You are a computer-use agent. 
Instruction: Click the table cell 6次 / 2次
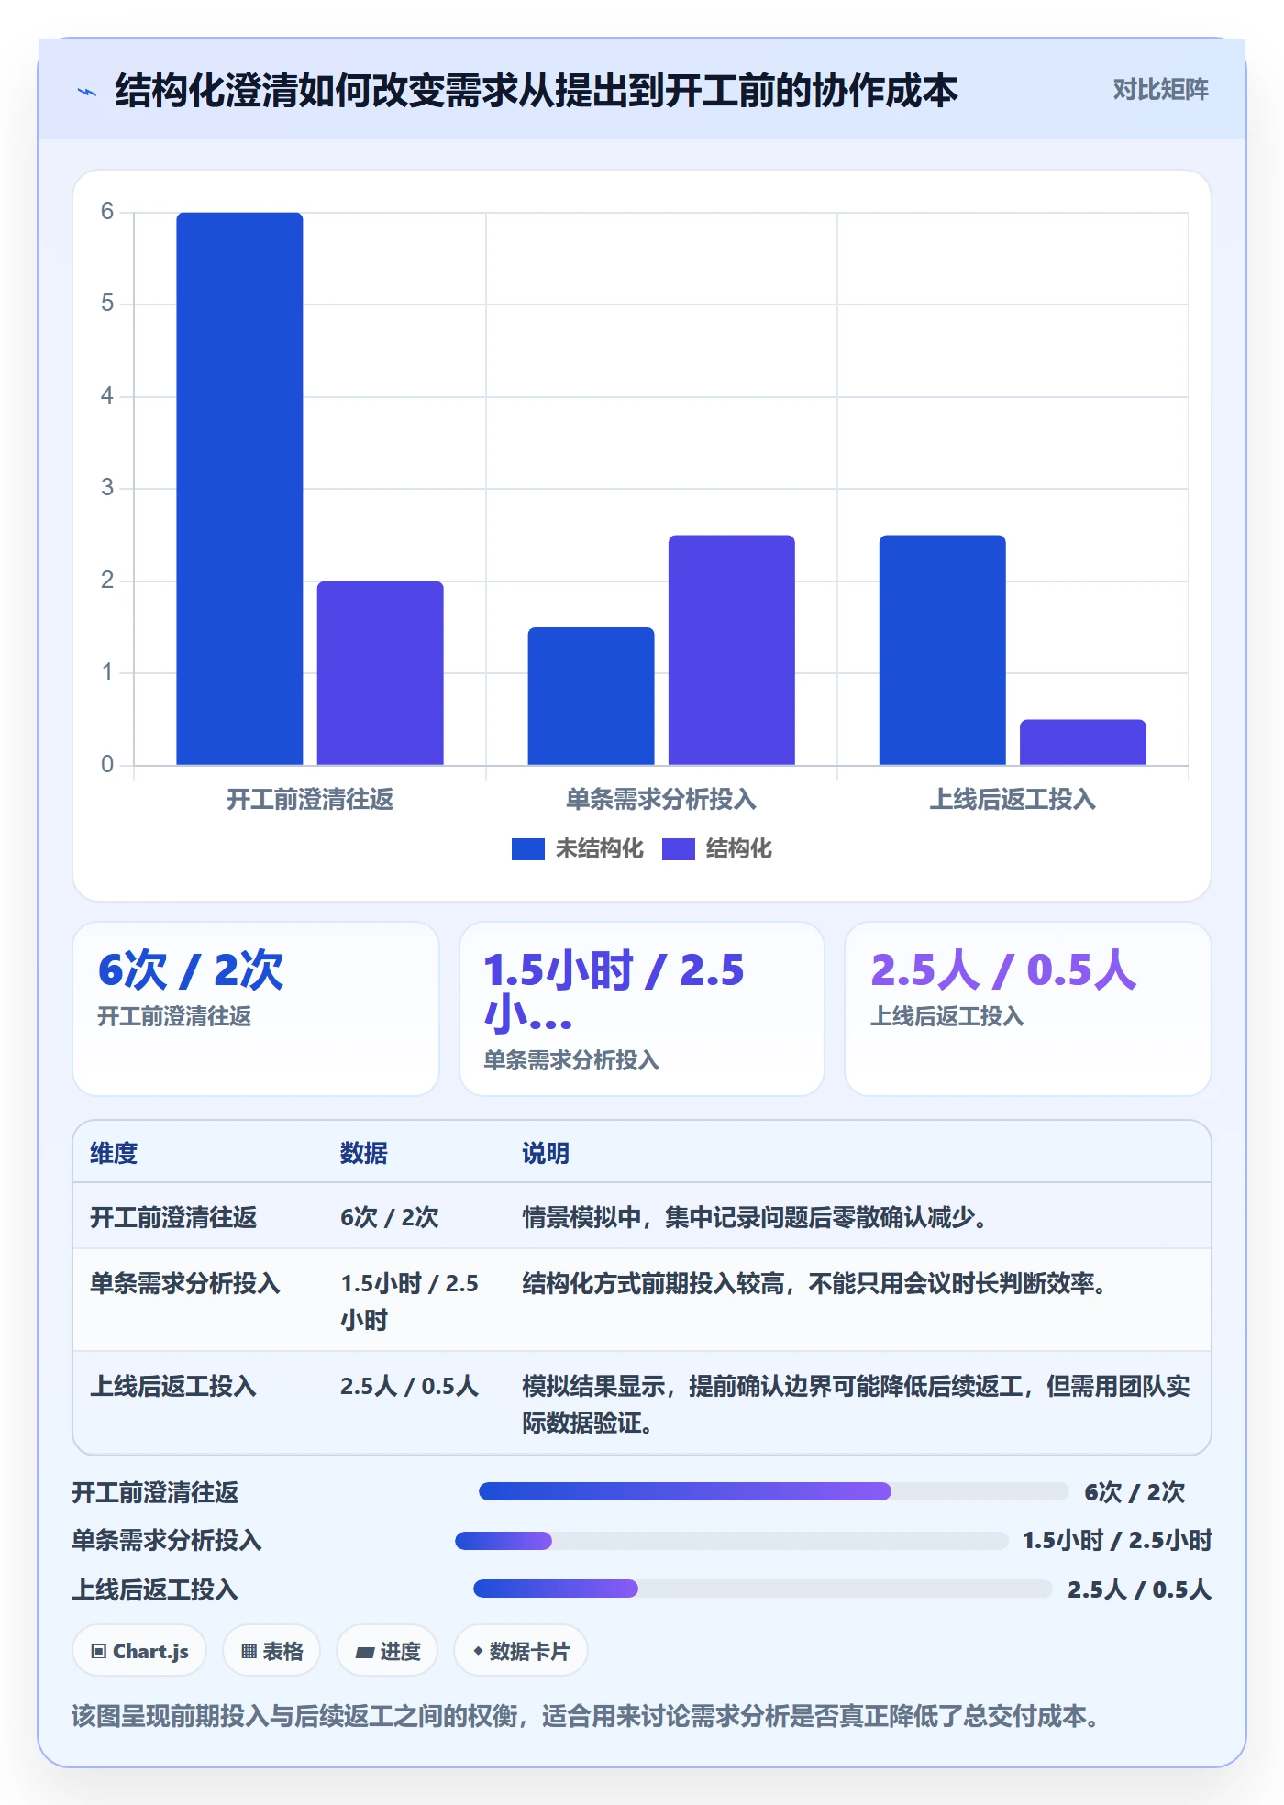390,1217
